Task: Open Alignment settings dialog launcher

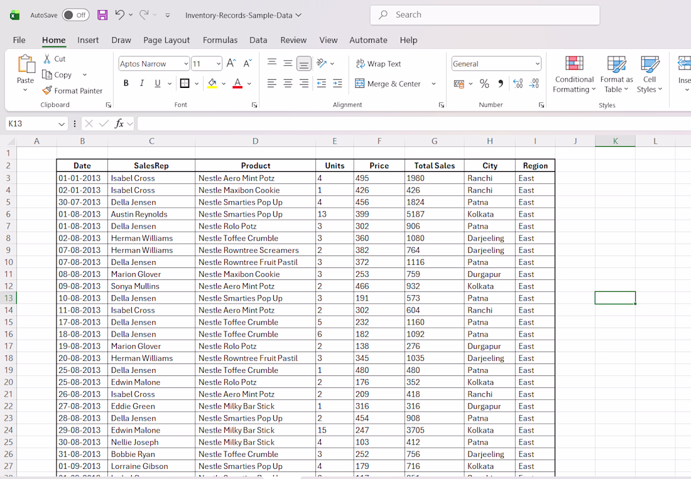Action: 441,105
